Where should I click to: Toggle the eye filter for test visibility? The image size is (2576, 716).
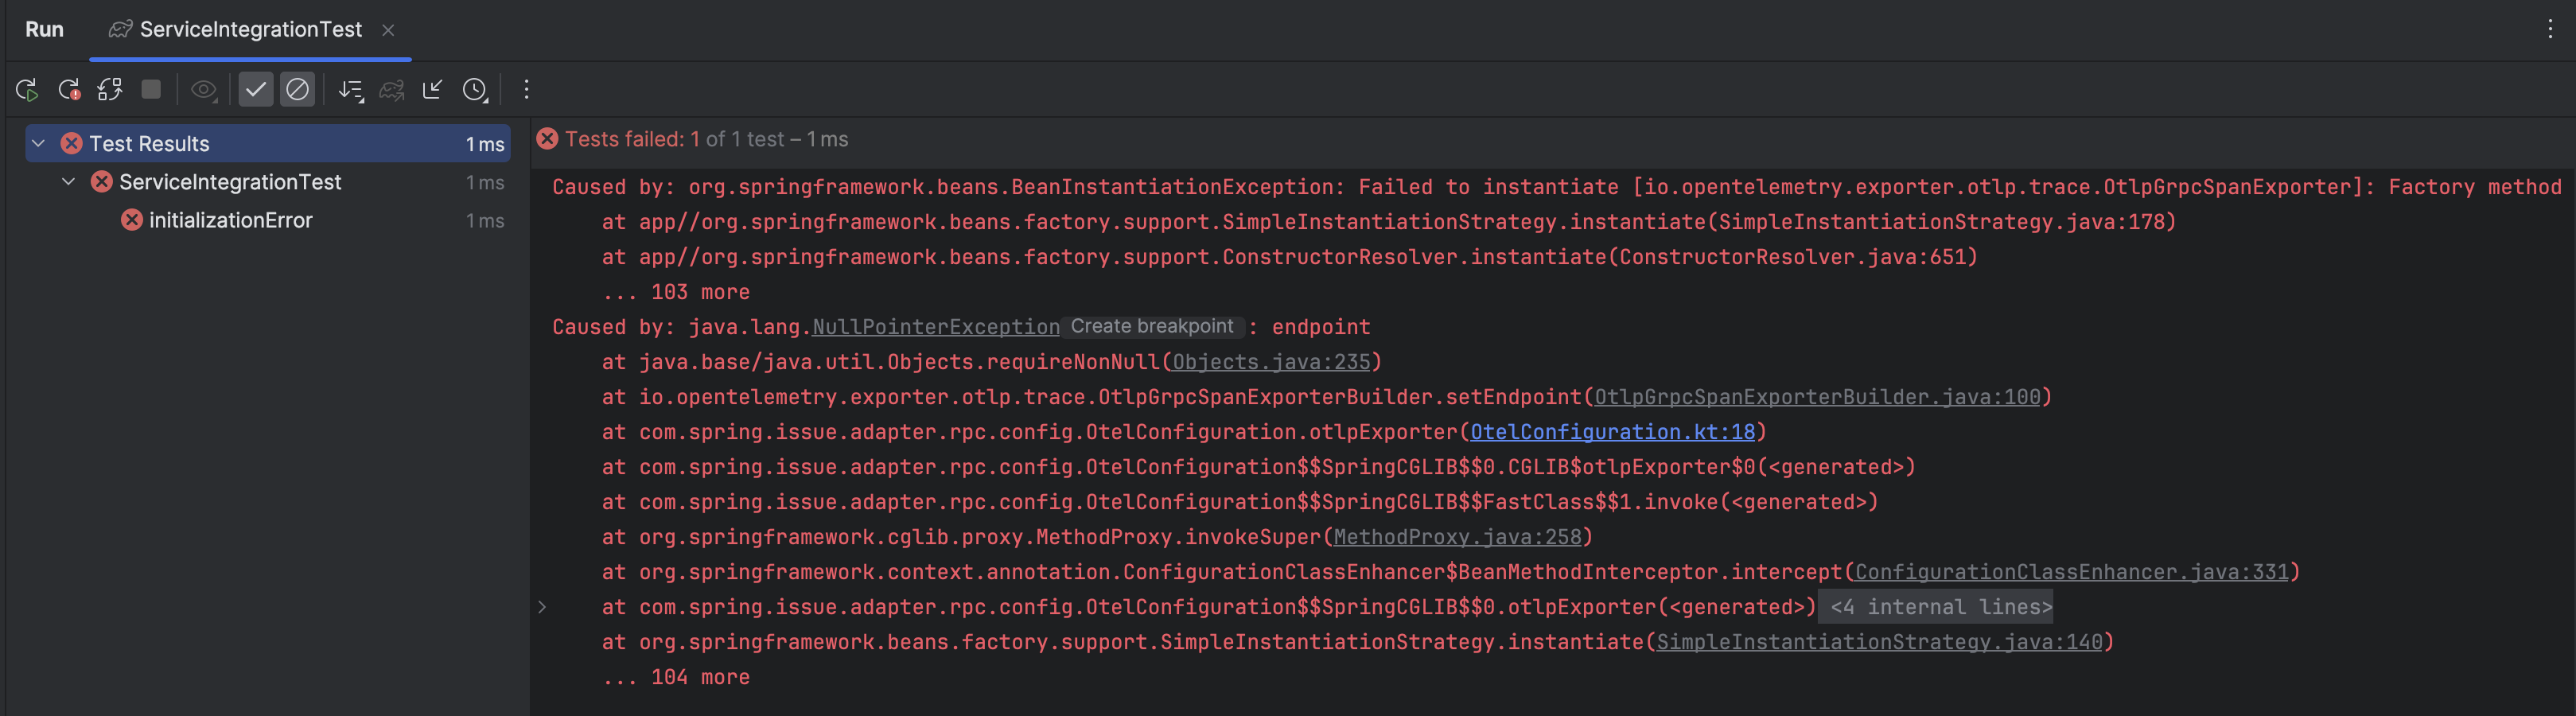(x=204, y=89)
